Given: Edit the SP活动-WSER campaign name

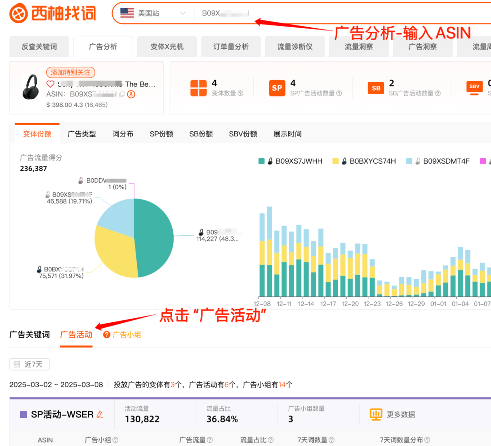Looking at the screenshot, I should pos(100,415).
